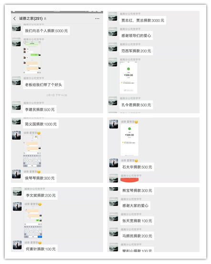The width and height of the screenshot is (211, 264).
Task: Tap the silhouette avatar beside 何素针捐款100元
Action: (17, 245)
